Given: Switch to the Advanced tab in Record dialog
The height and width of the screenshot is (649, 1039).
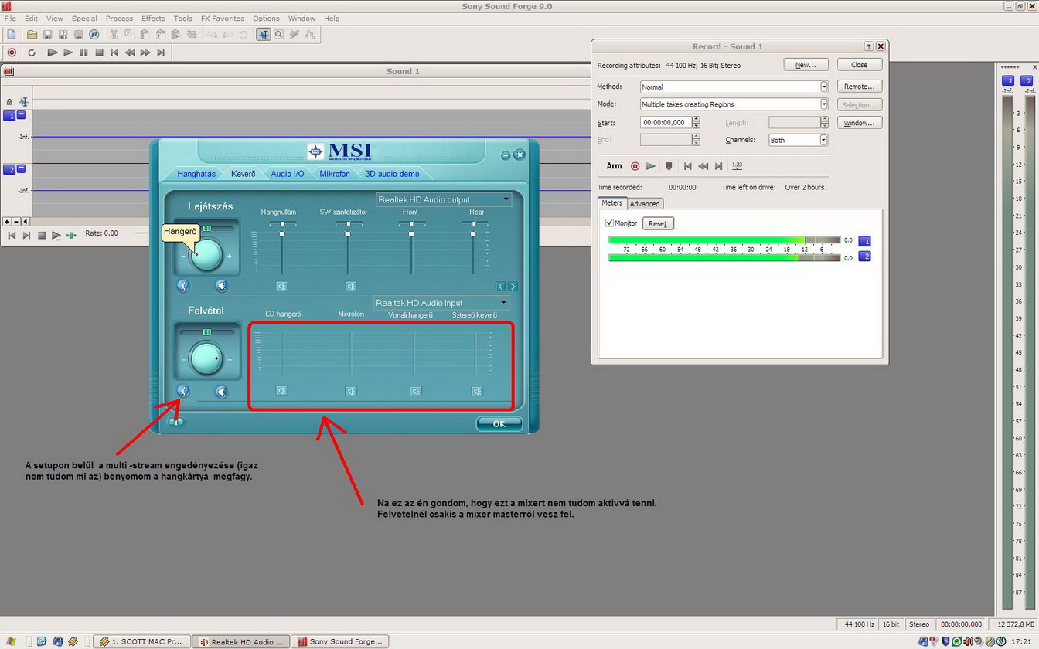Looking at the screenshot, I should (645, 204).
